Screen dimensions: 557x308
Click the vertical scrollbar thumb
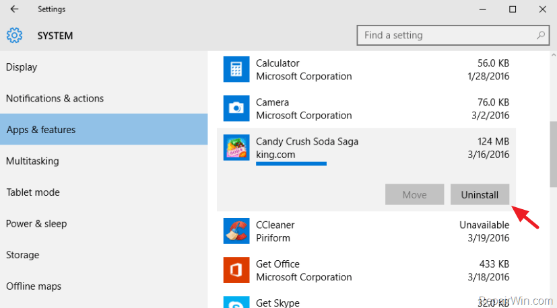point(553,154)
